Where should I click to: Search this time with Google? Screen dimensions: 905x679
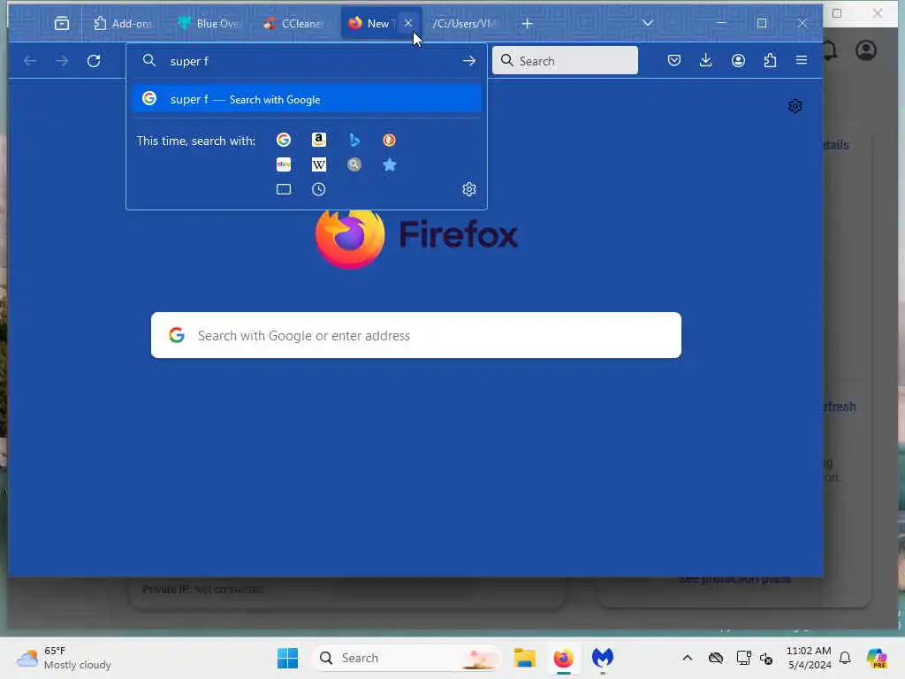pyautogui.click(x=284, y=141)
